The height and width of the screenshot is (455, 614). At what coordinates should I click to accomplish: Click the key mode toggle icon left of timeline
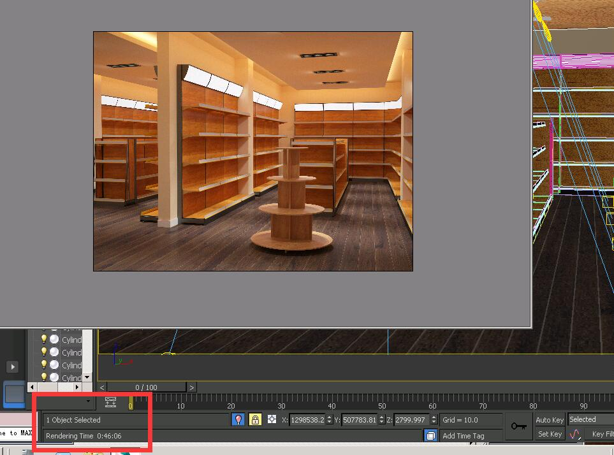pos(110,401)
